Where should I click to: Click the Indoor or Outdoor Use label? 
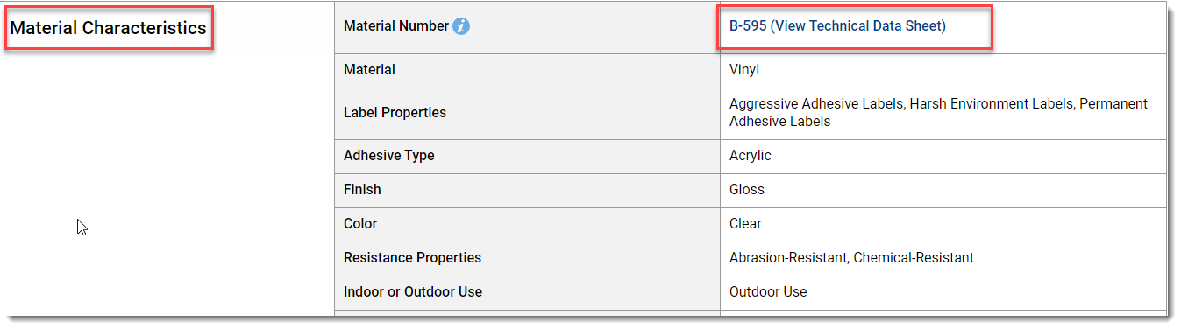click(x=413, y=292)
